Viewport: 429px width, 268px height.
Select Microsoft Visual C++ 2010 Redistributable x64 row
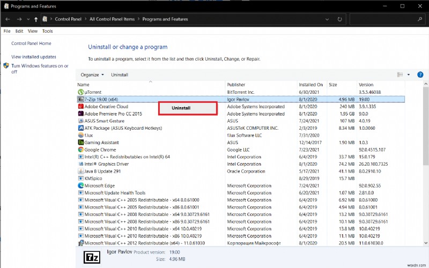(241, 229)
